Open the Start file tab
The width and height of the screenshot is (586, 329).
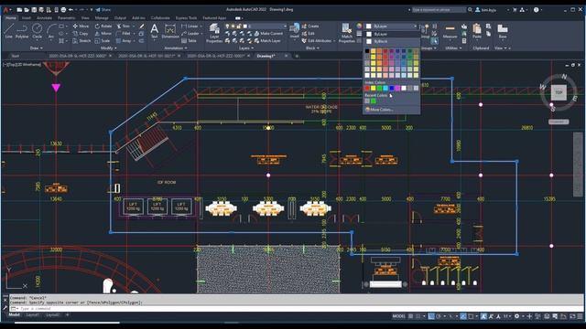pos(15,56)
